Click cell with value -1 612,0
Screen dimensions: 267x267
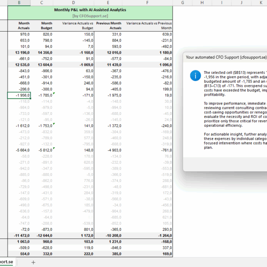tap(19, 126)
